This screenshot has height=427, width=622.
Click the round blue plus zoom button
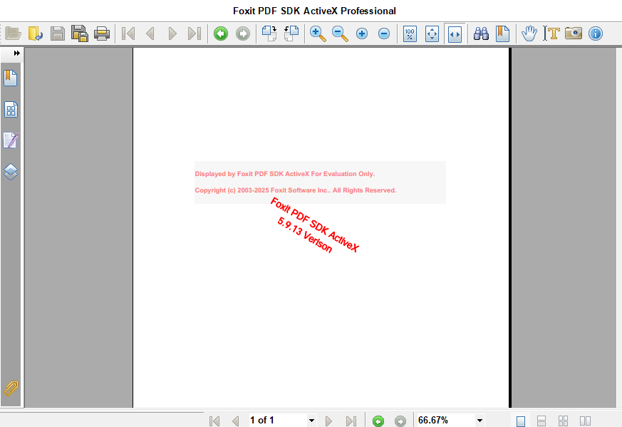coord(362,34)
